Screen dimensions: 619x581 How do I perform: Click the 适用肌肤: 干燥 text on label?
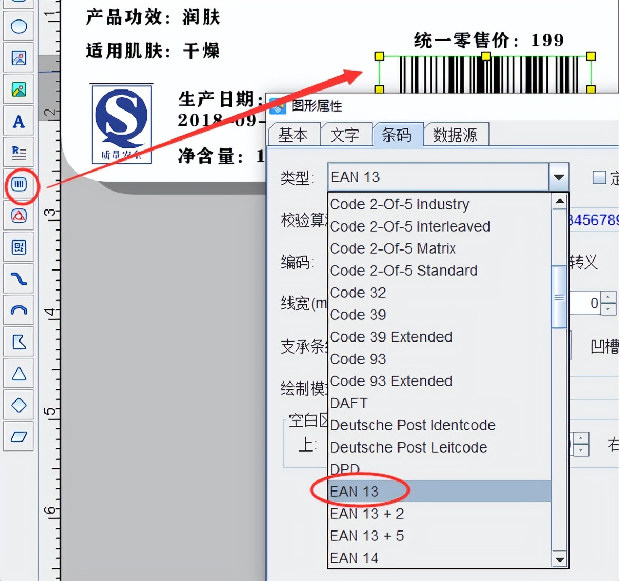pos(153,51)
